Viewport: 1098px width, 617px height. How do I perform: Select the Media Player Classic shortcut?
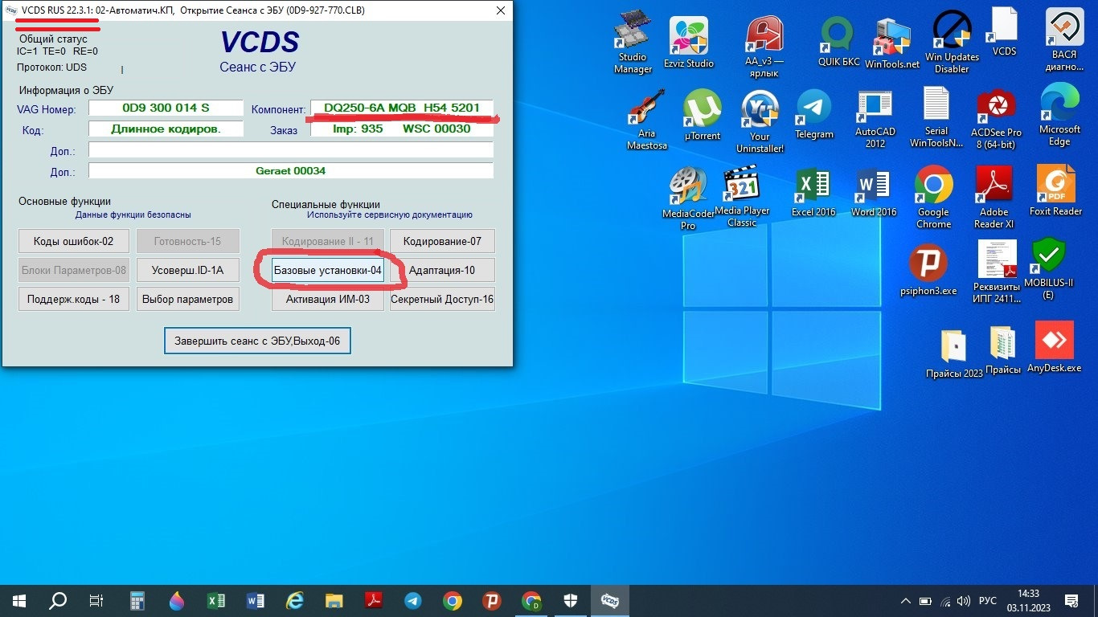click(x=742, y=197)
